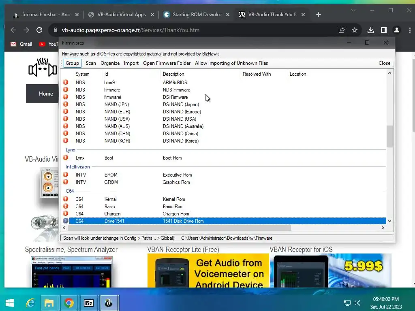
Task: Click the status icon of INTV GROM row
Action: [x=66, y=182]
